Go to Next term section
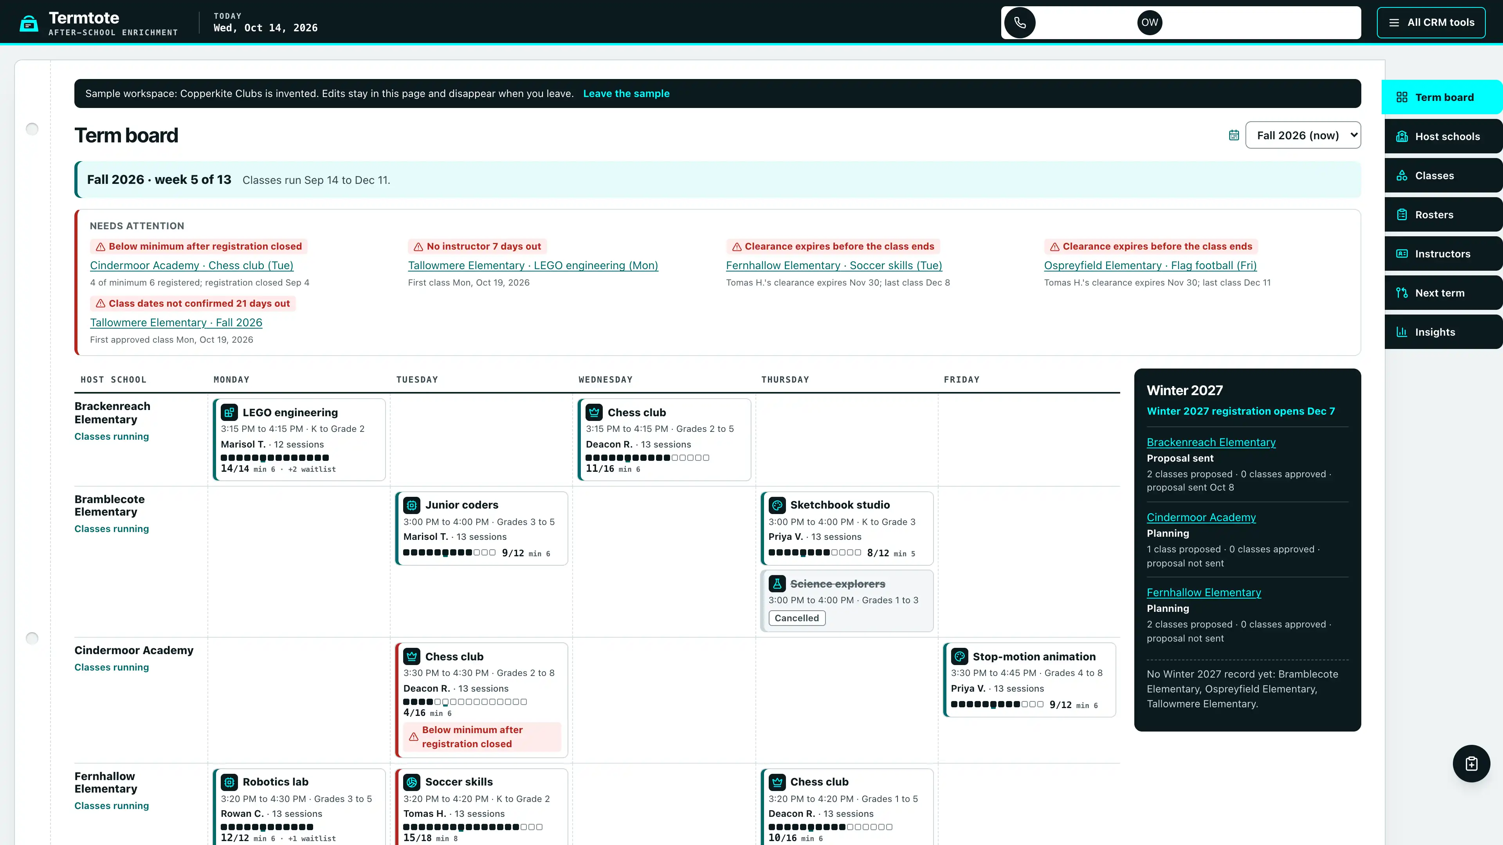 [x=1444, y=293]
